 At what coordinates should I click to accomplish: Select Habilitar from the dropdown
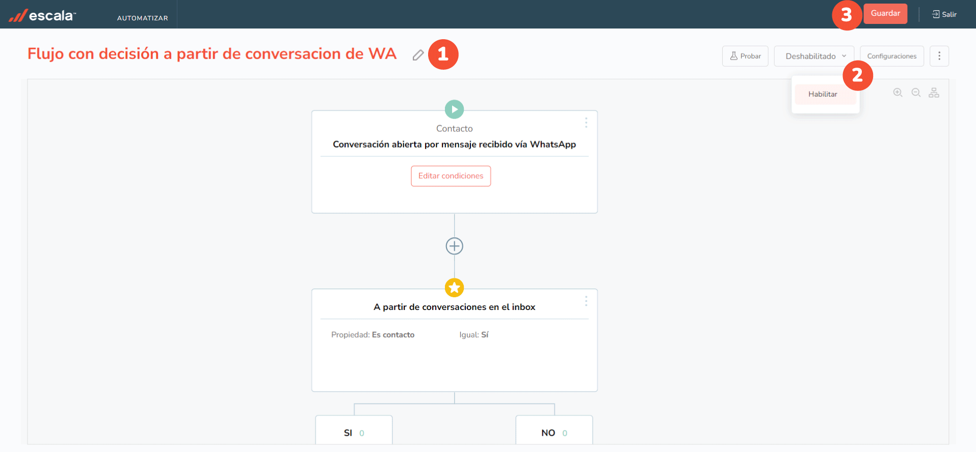(825, 94)
